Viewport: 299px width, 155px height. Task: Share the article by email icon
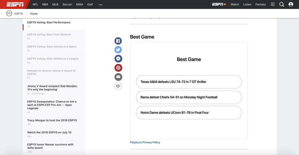[118, 77]
